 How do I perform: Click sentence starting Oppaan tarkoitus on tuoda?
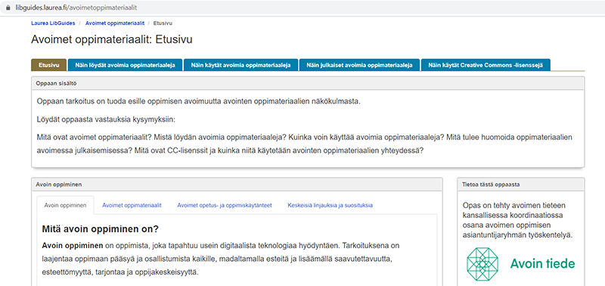(198, 102)
